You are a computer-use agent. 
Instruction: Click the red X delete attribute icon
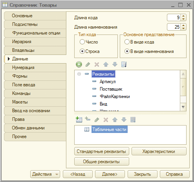coord(97,64)
